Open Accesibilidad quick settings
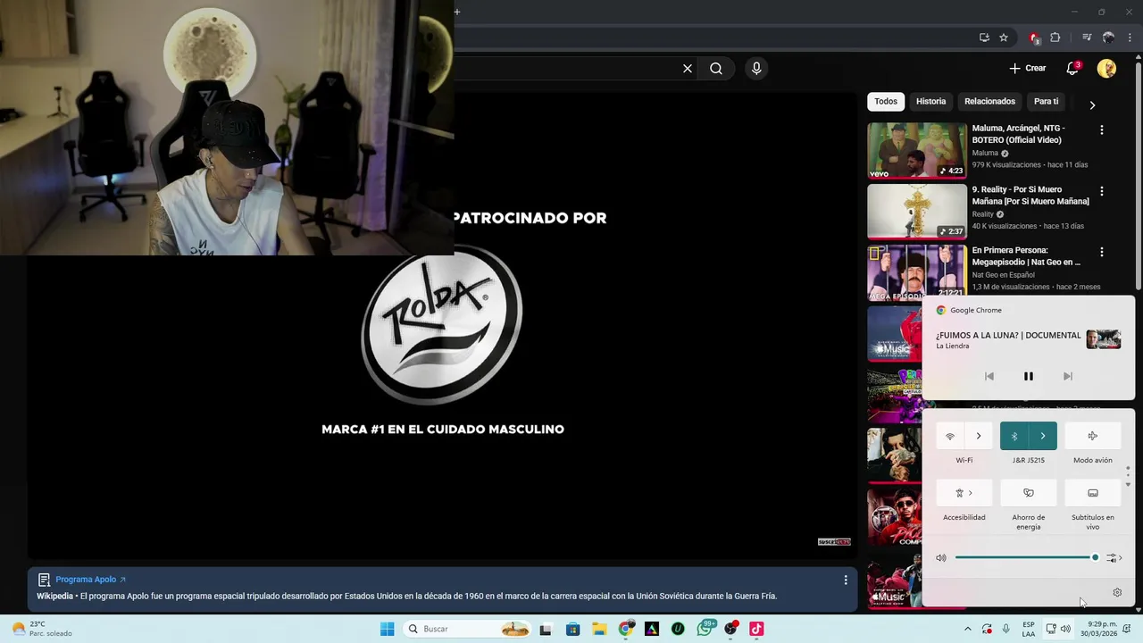 (x=964, y=493)
